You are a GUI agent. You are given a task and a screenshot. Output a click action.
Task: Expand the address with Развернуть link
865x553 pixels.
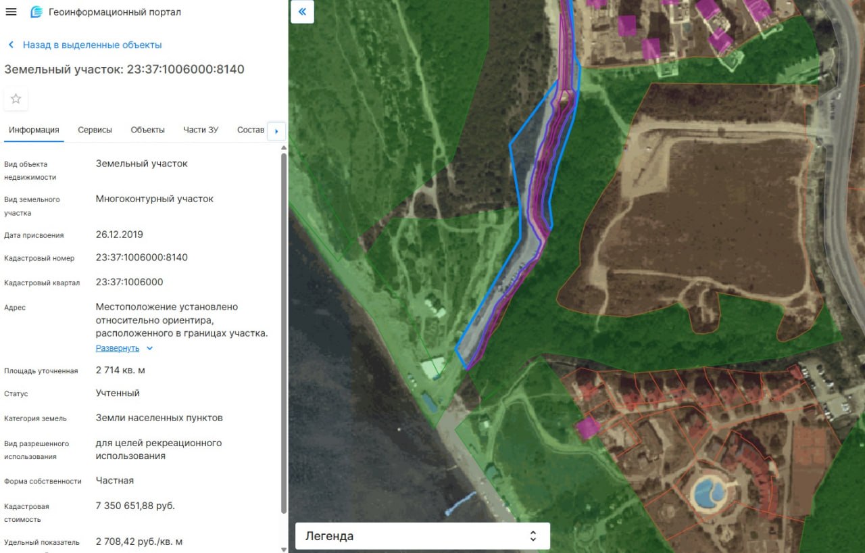click(118, 348)
